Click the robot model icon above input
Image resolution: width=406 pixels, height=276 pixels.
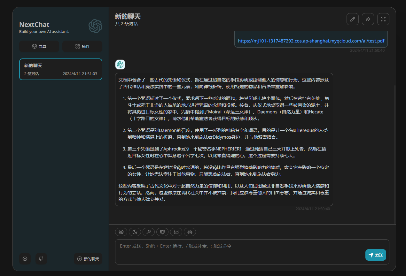click(190, 232)
